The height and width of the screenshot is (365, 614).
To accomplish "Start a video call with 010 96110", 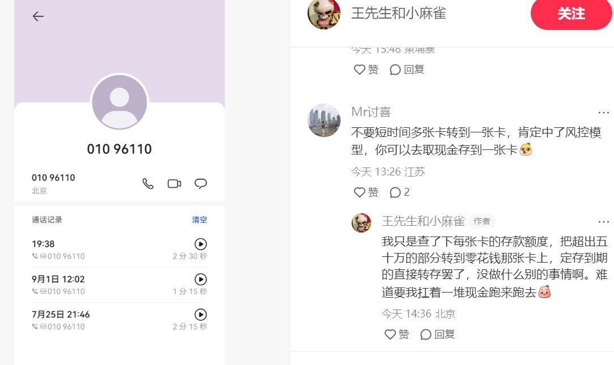I will pos(174,183).
